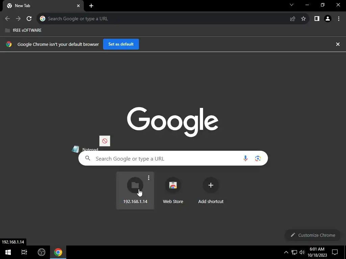Click Add shortcut
The height and width of the screenshot is (259, 346).
point(211,190)
